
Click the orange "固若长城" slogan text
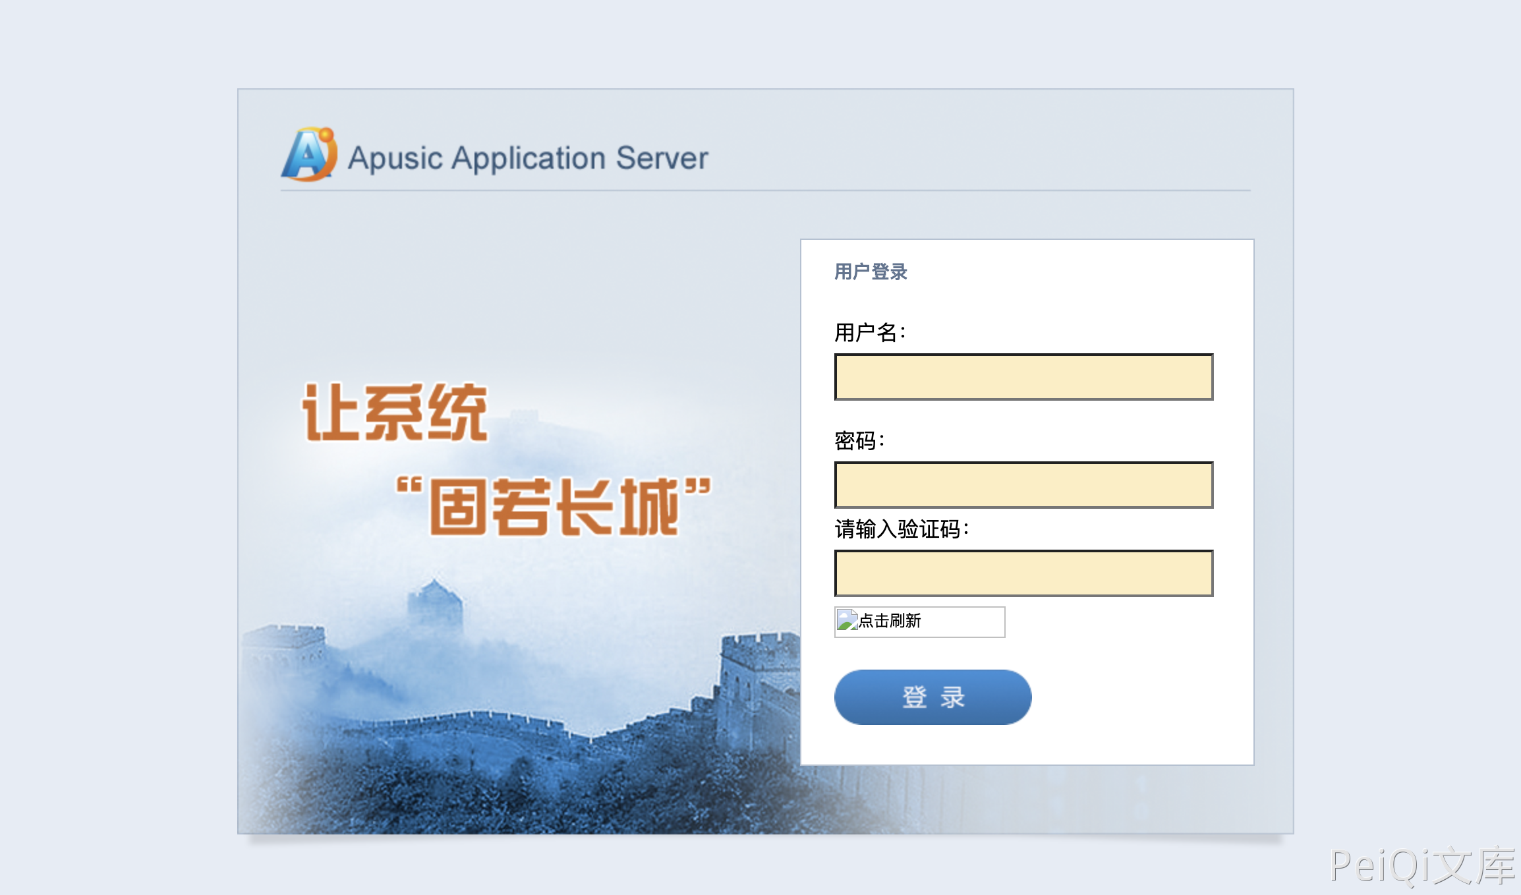coord(554,506)
